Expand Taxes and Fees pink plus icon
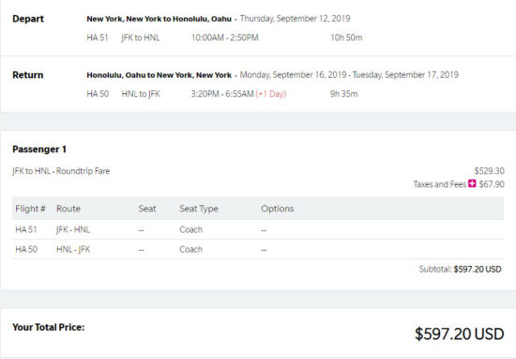 coord(472,183)
